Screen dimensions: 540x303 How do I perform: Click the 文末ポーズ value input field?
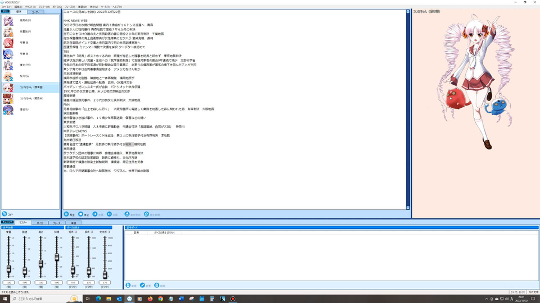105,282
